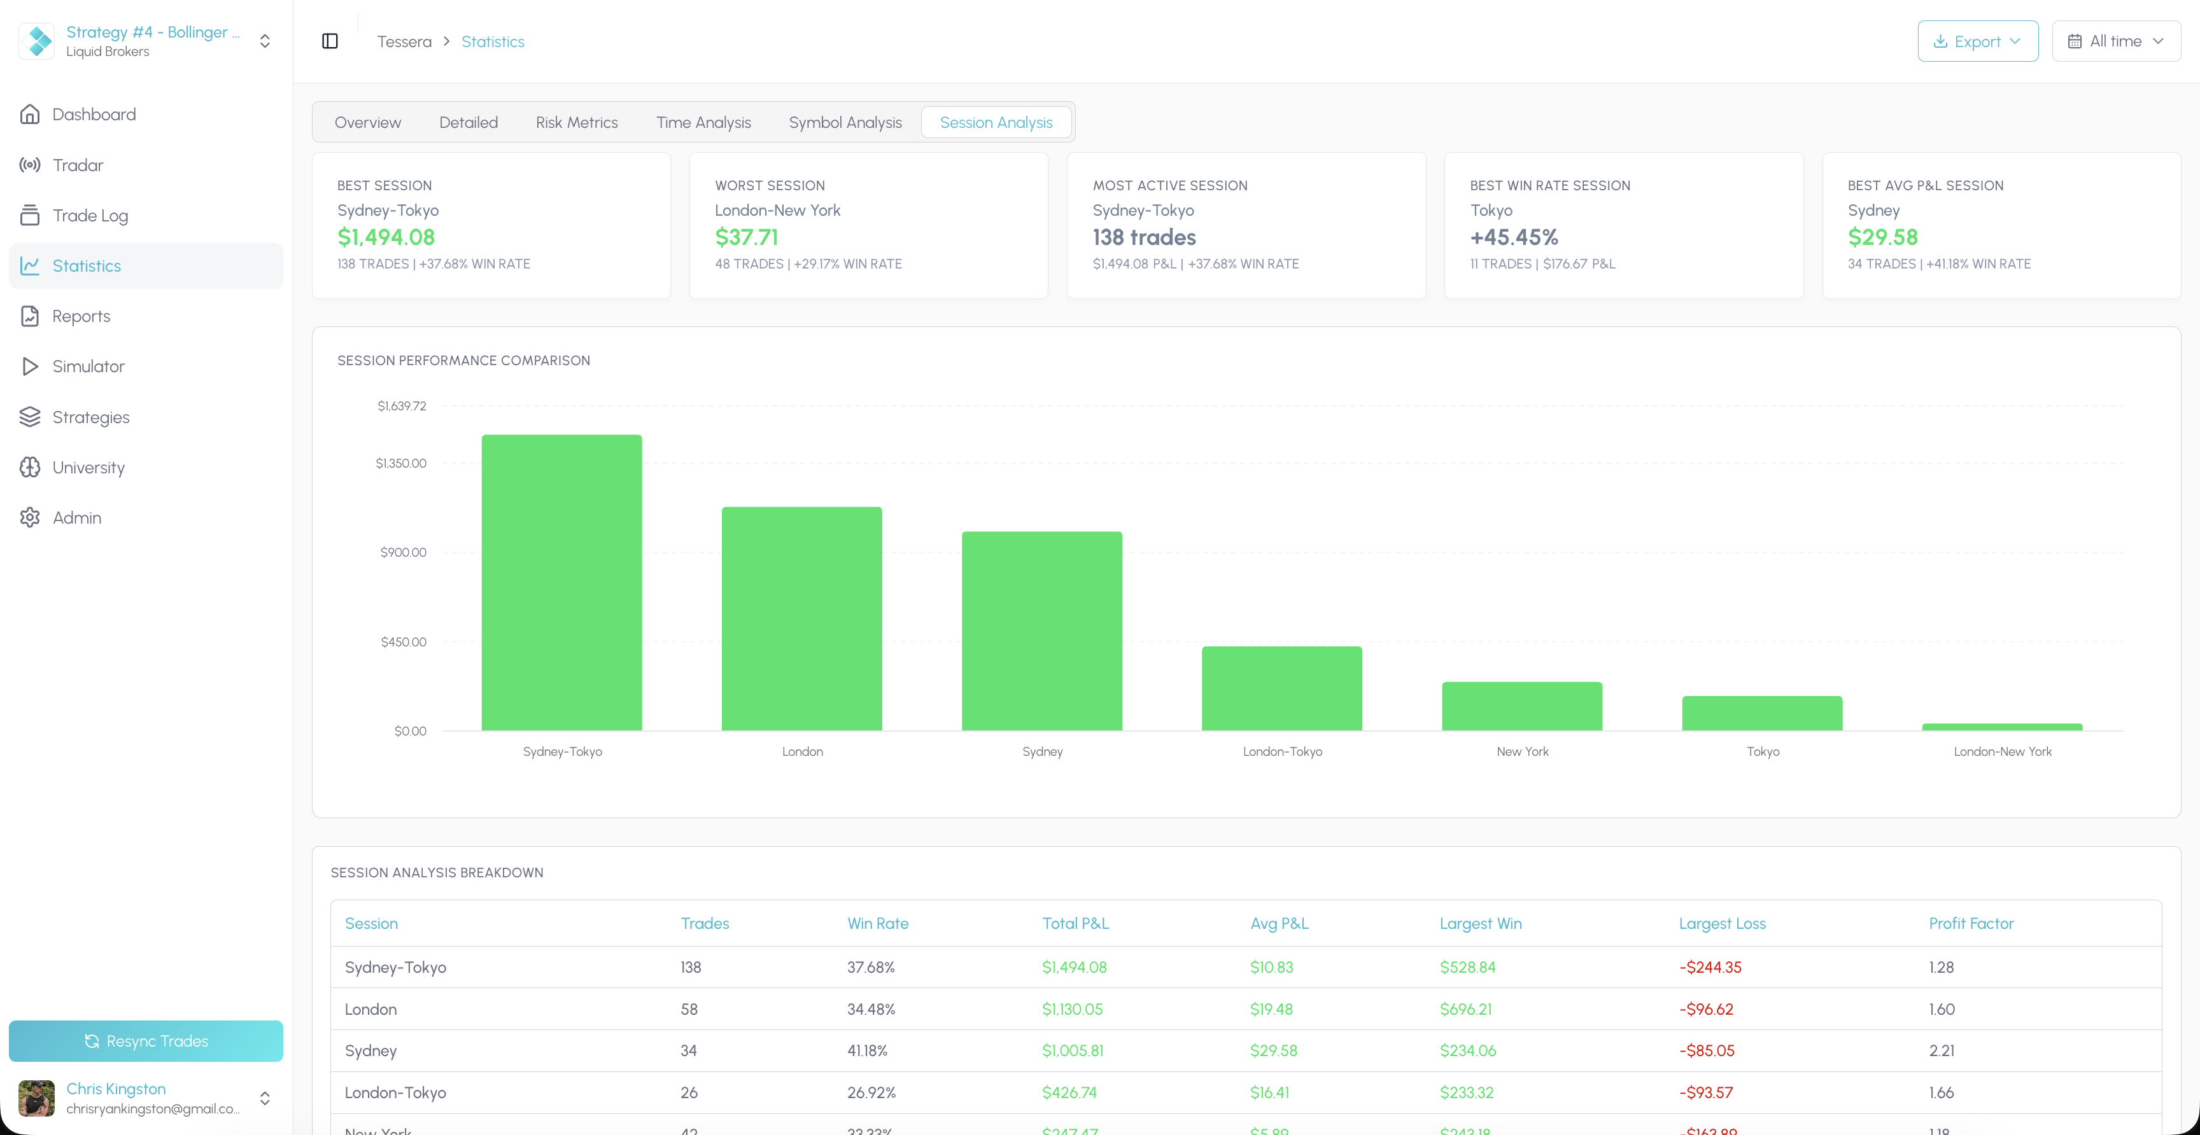
Task: Open the Reports document icon
Action: click(30, 316)
